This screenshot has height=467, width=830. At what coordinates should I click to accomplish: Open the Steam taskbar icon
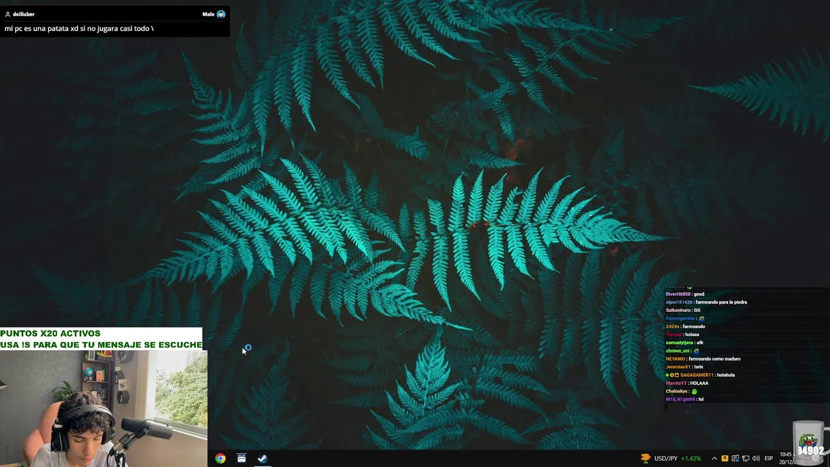point(263,459)
